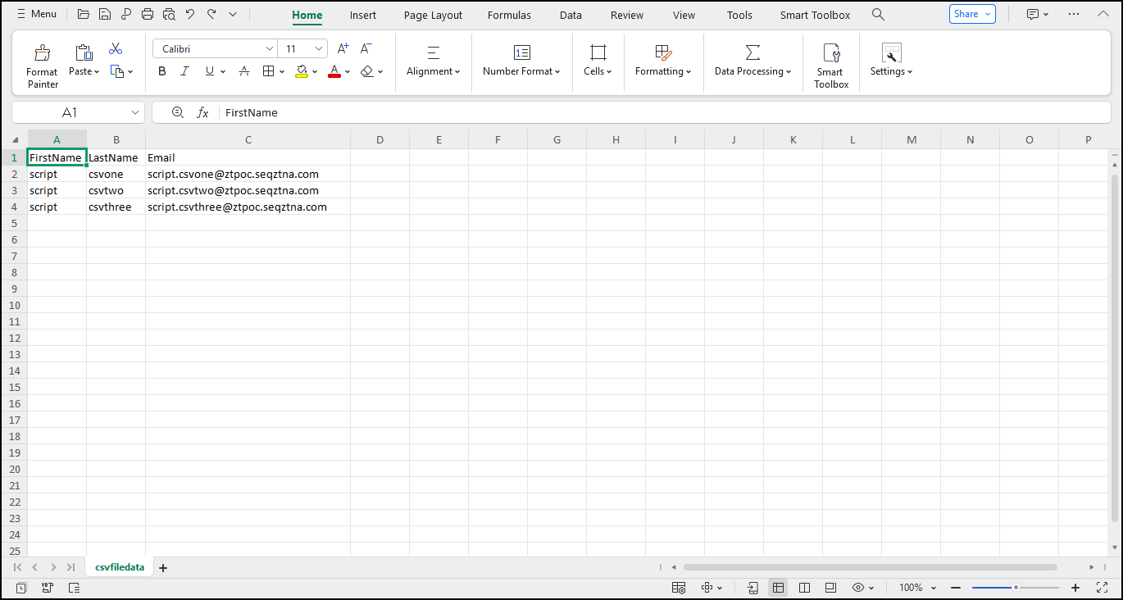Toggle Bold formatting

[162, 72]
